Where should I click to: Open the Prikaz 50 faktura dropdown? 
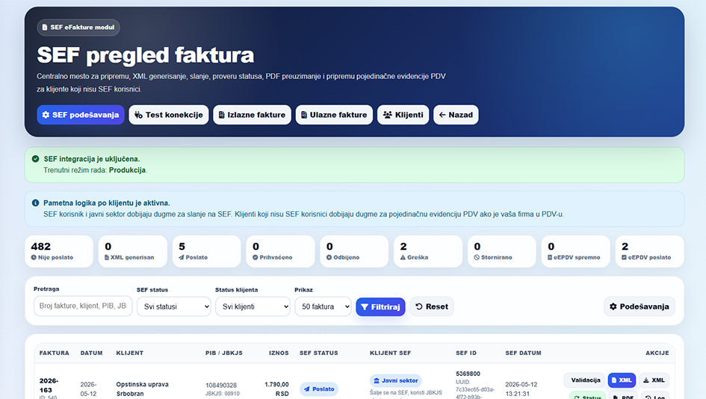323,307
